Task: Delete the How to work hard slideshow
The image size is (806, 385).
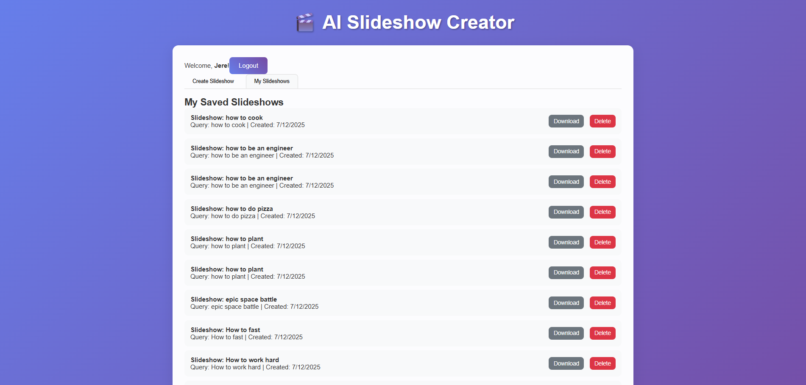Action: [x=602, y=363]
